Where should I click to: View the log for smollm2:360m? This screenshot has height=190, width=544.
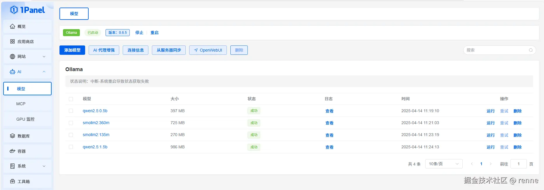pyautogui.click(x=329, y=123)
